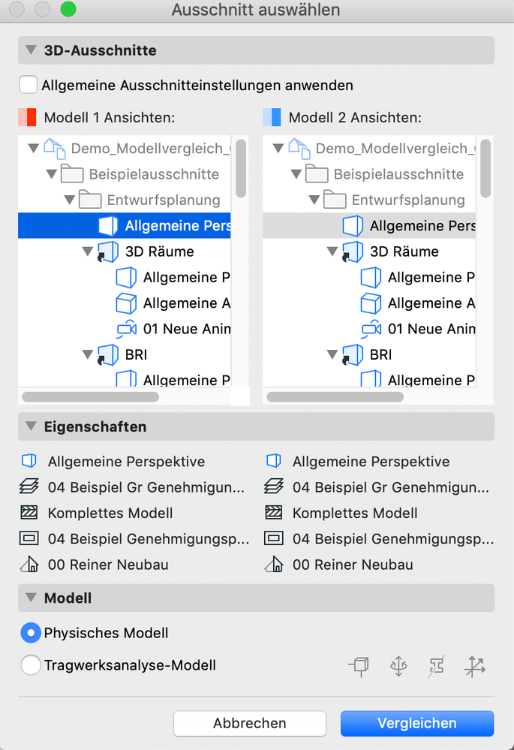Select the Physisches Modell radio button
The width and height of the screenshot is (514, 750).
(x=31, y=633)
